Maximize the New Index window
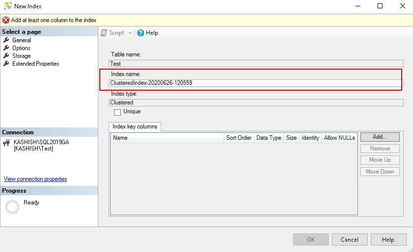 click(380, 6)
